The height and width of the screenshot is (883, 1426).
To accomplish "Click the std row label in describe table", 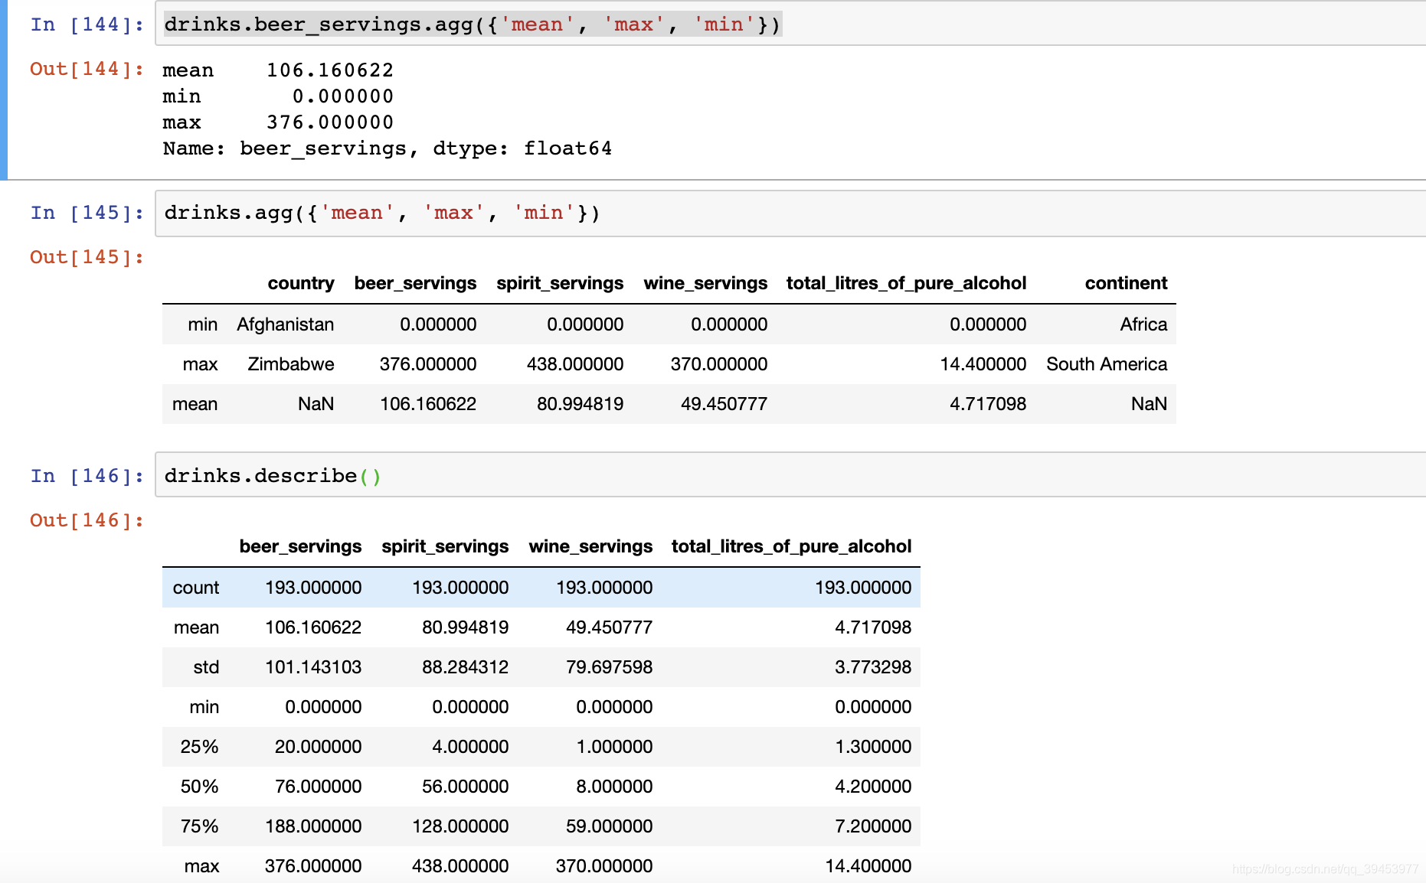I will pos(206,667).
